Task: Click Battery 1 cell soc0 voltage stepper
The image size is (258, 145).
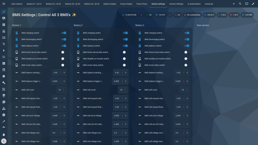Action: [61, 116]
